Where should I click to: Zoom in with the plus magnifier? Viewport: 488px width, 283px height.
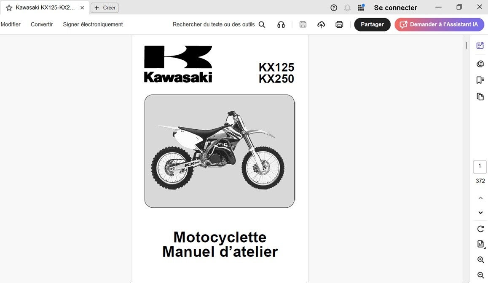point(480,260)
